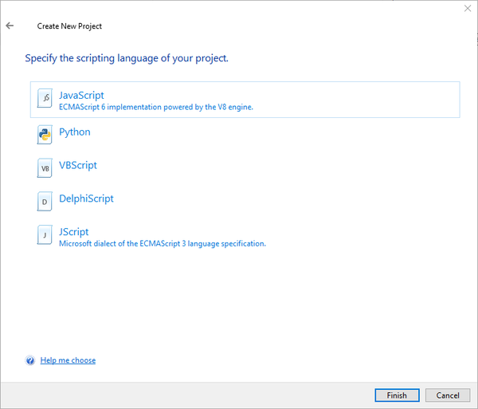
Task: Select the JScript language option
Action: click(x=74, y=232)
